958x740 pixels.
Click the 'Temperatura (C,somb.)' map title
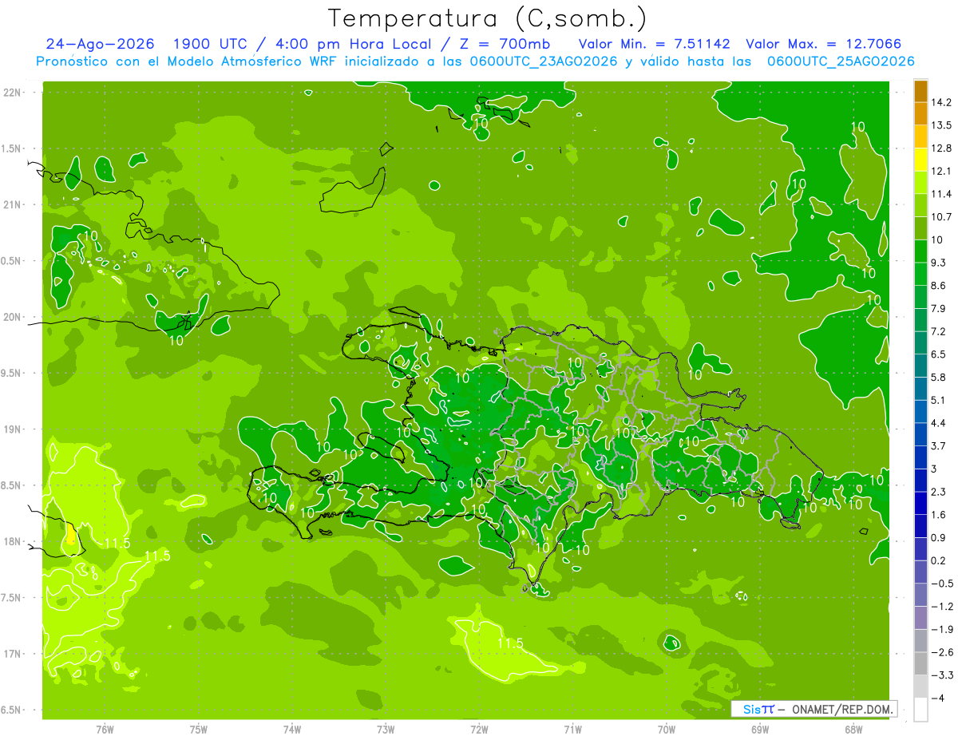coord(488,18)
